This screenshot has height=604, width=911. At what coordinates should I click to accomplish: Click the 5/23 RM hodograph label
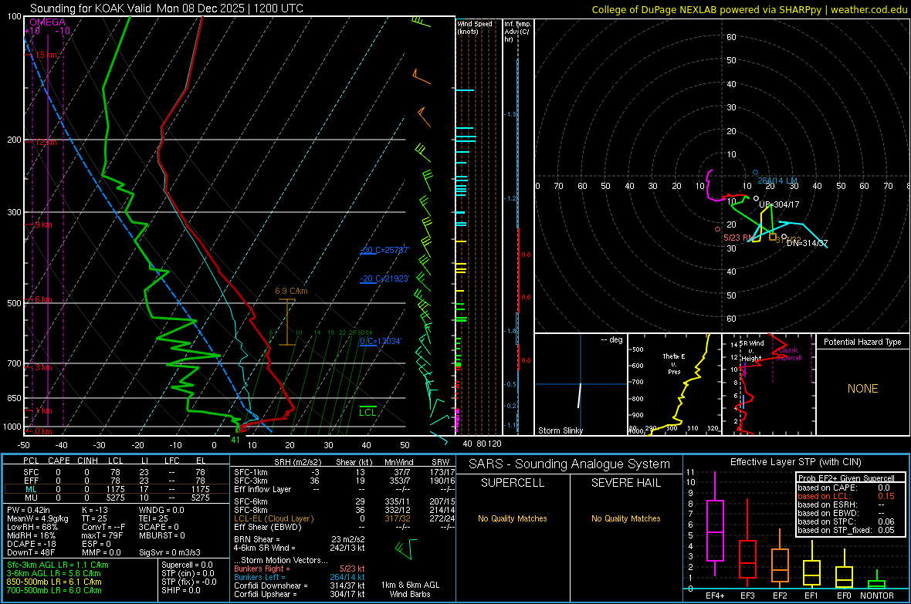pos(738,238)
